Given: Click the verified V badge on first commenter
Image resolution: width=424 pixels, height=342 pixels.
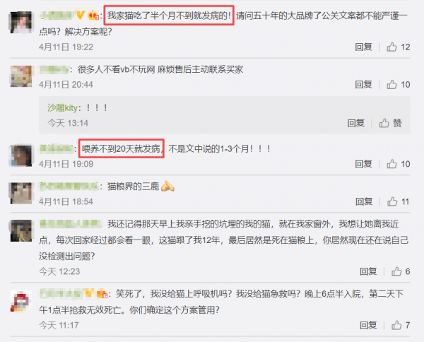Looking at the screenshot, I should coord(81,15).
